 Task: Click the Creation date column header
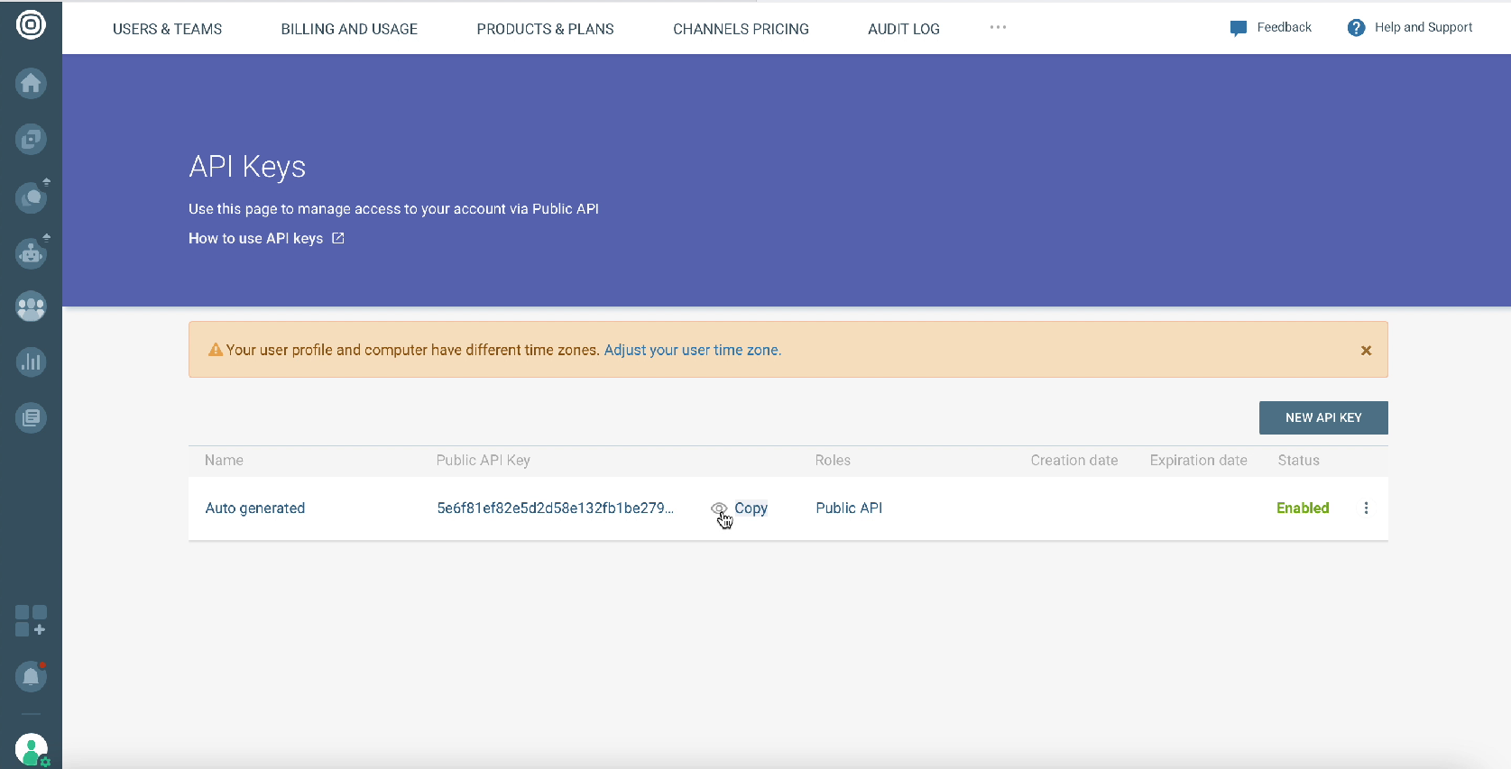tap(1074, 461)
